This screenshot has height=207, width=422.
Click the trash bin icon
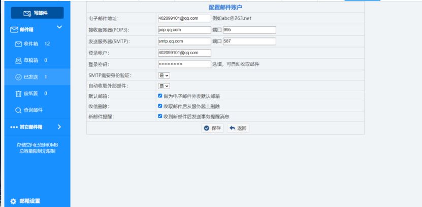pyautogui.click(x=18, y=94)
